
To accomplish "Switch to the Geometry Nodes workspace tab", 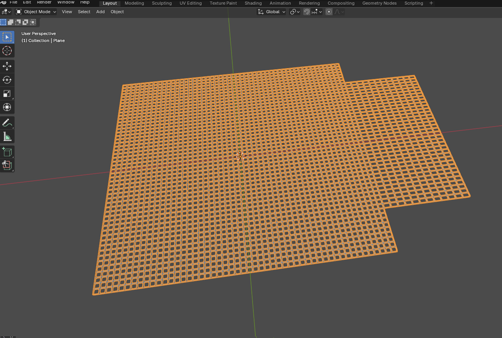I will click(x=380, y=3).
